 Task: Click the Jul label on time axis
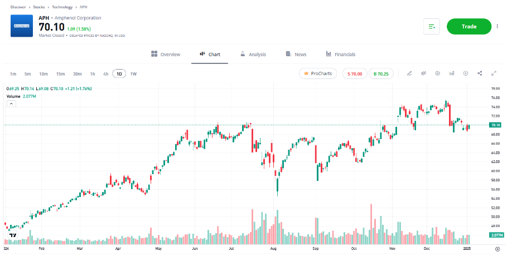click(x=231, y=248)
